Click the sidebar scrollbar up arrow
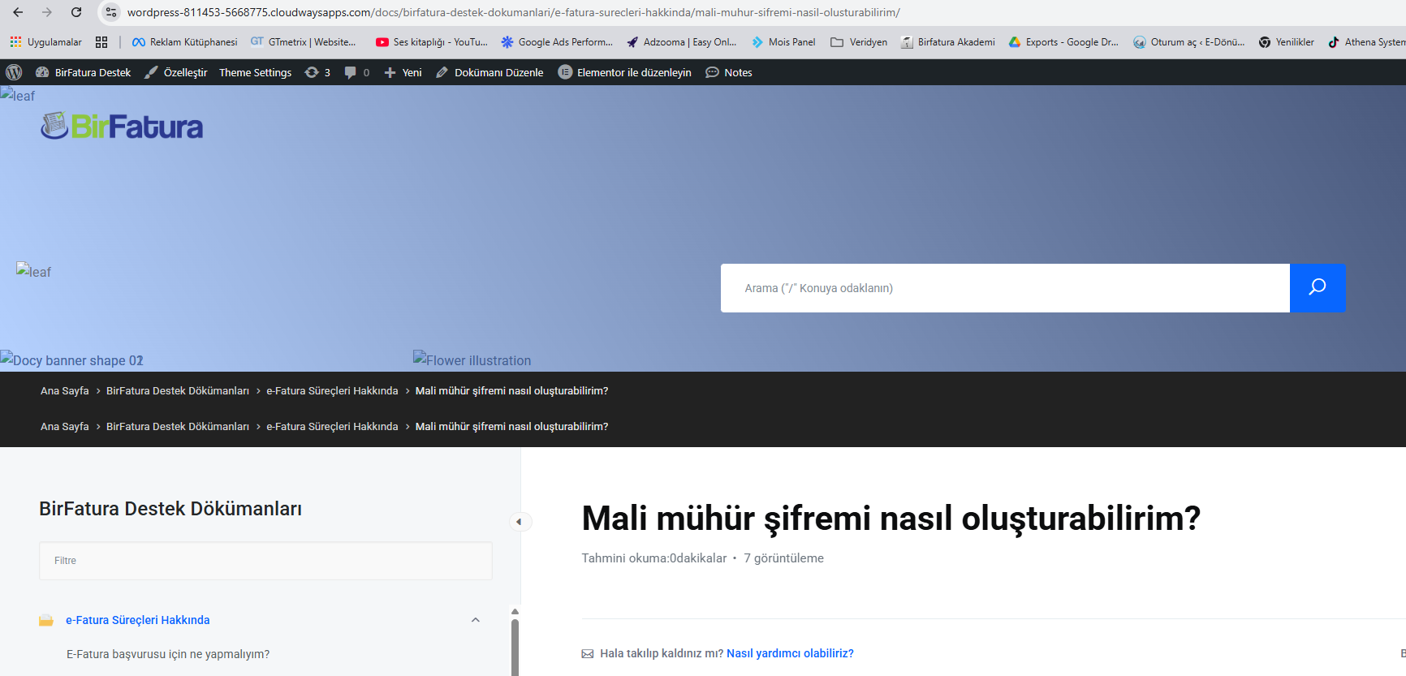Viewport: 1406px width, 676px height. [515, 612]
